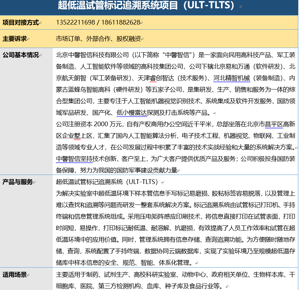Click the word "抗磨损"
Screen dimensions: 299x290
(184, 228)
